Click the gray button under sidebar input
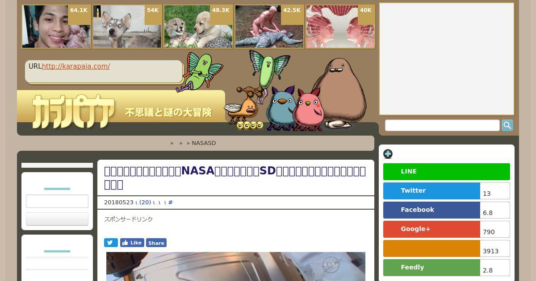This screenshot has width=536, height=281. [57, 219]
